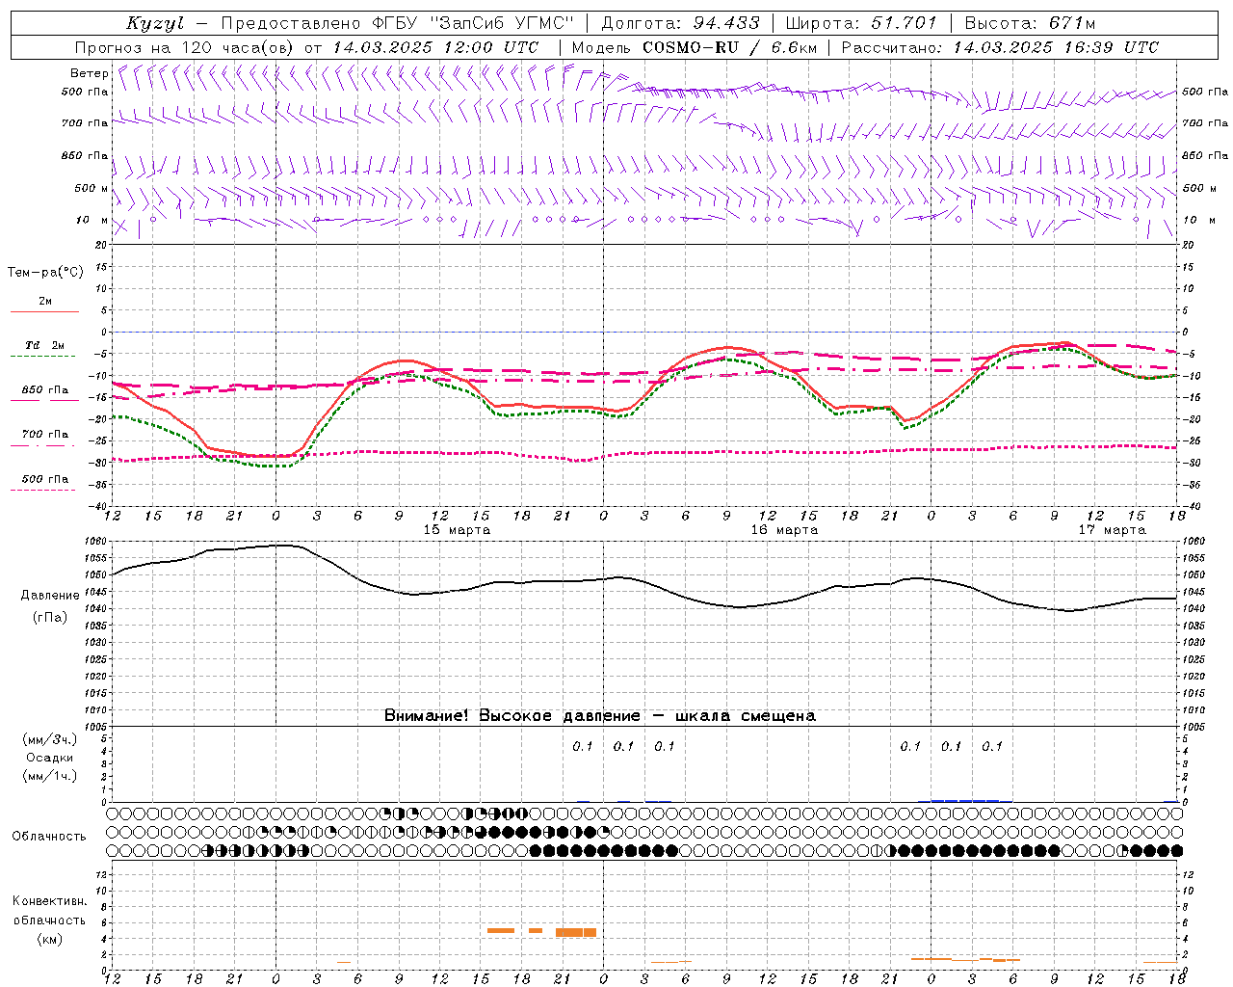Click the blue precipitation bar on 17 марта
1233x987 pixels.
pos(965,800)
